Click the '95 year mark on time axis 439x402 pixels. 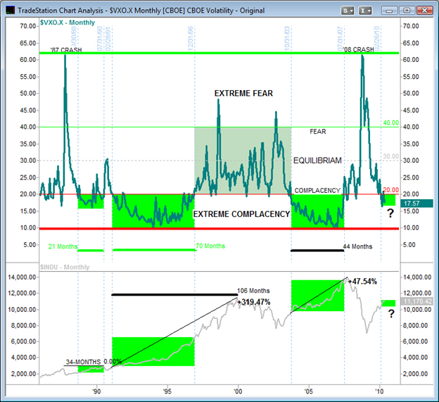tap(167, 391)
